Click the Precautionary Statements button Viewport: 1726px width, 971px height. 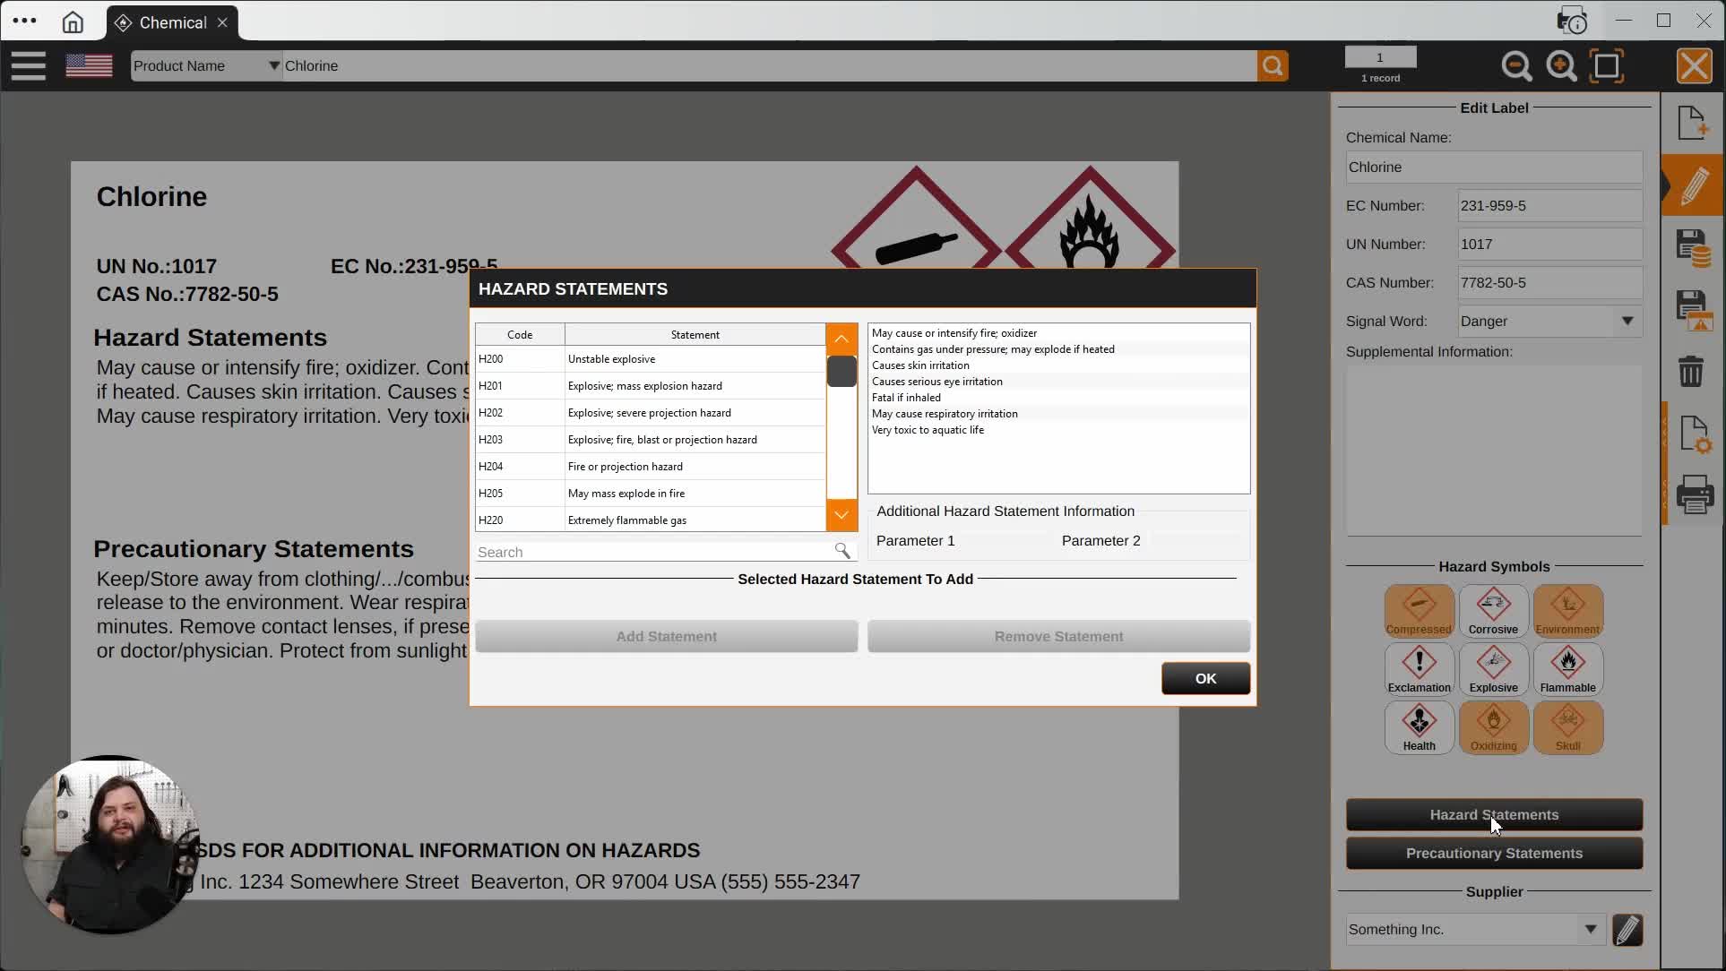(1494, 854)
